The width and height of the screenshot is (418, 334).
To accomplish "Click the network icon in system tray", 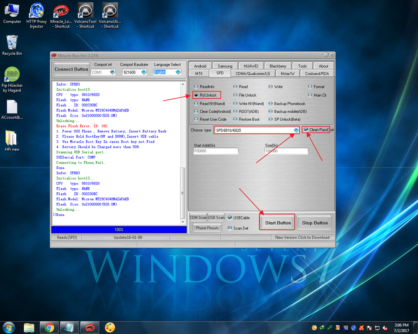I will [377, 328].
